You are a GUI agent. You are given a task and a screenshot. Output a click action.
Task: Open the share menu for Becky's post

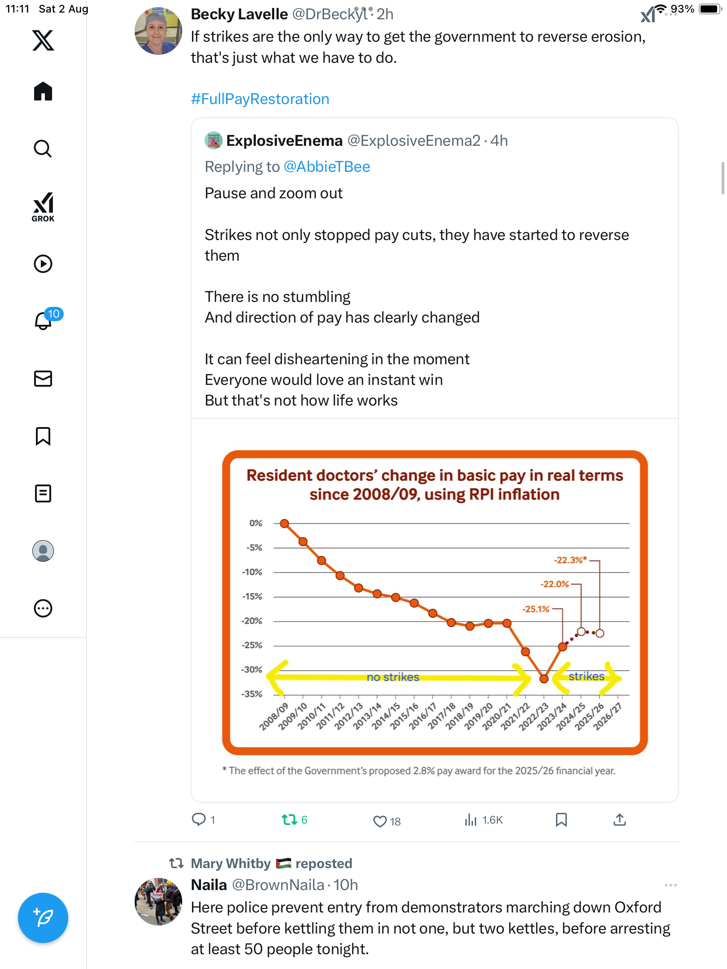(x=619, y=820)
